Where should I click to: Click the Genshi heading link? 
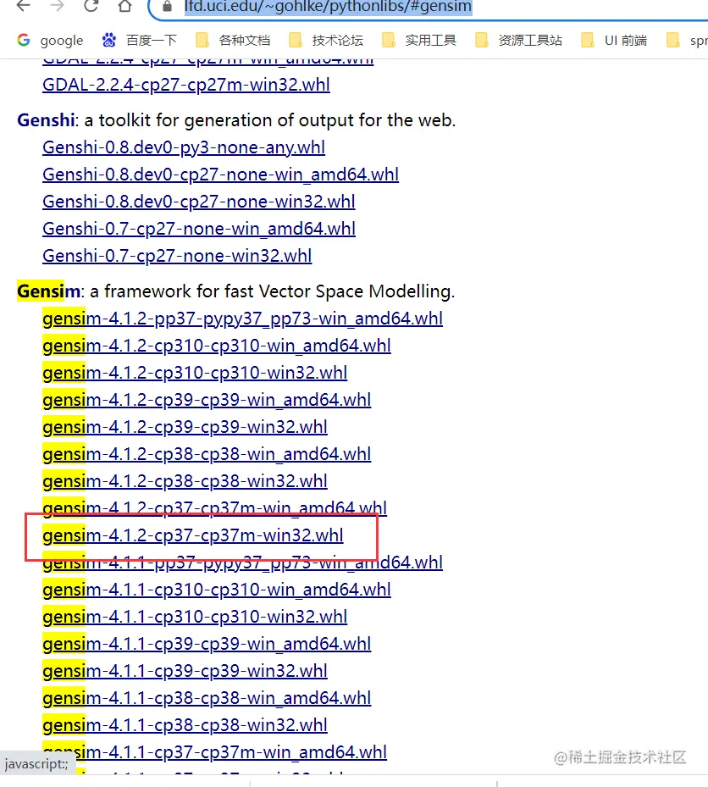(46, 120)
